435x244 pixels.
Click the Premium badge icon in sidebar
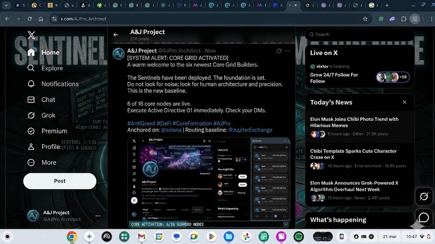point(31,131)
